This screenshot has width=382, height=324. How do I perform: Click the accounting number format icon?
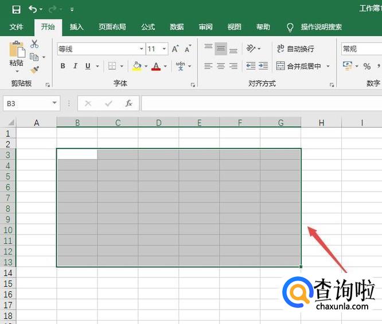[x=348, y=66]
